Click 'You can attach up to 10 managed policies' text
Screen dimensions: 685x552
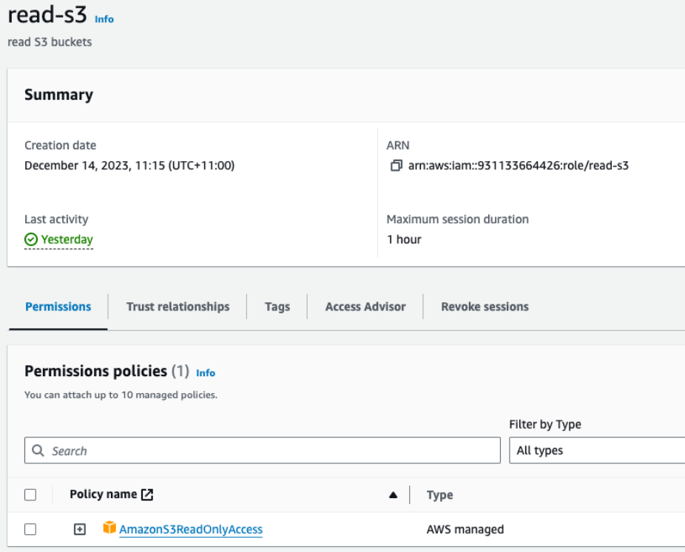click(121, 395)
